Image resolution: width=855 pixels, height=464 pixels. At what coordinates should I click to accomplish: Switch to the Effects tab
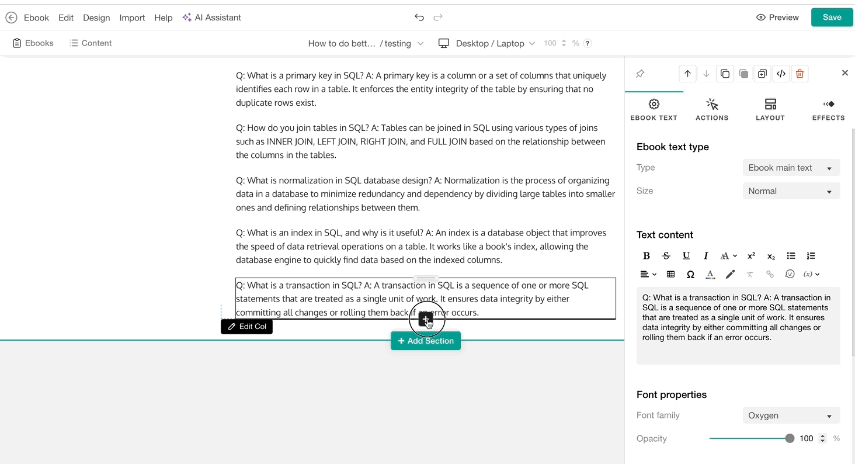click(829, 109)
